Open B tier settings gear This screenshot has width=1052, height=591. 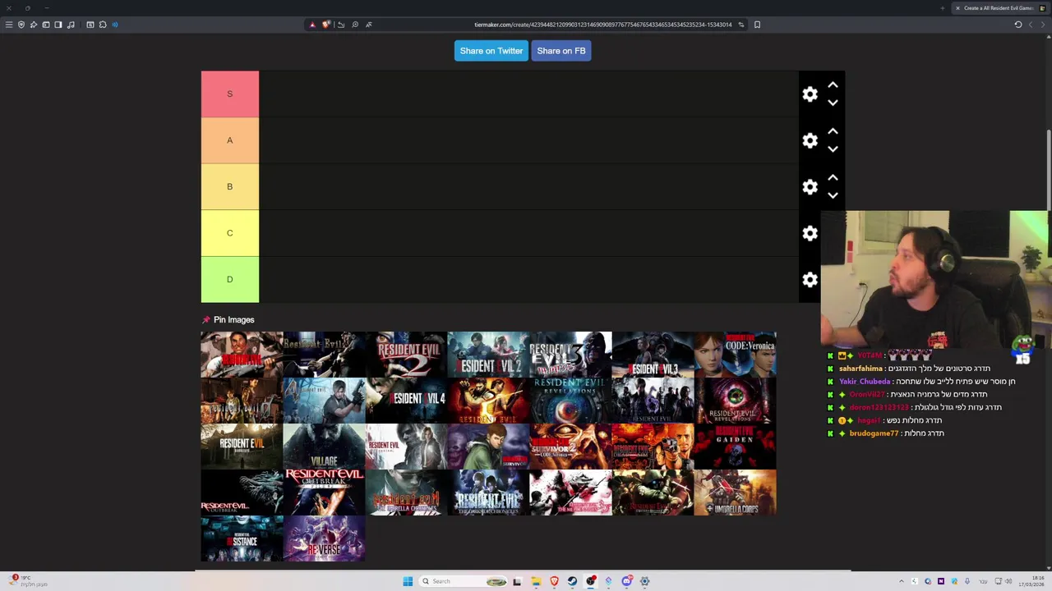(x=810, y=187)
